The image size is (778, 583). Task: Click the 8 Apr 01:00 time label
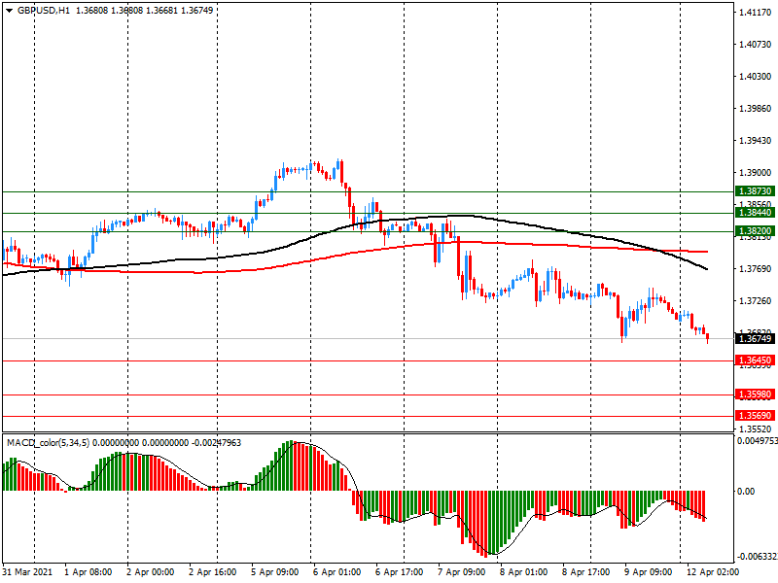tap(524, 572)
